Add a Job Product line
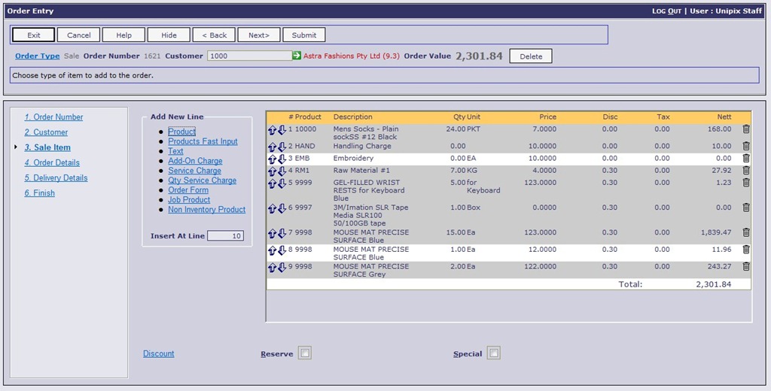The width and height of the screenshot is (771, 391). [x=189, y=200]
